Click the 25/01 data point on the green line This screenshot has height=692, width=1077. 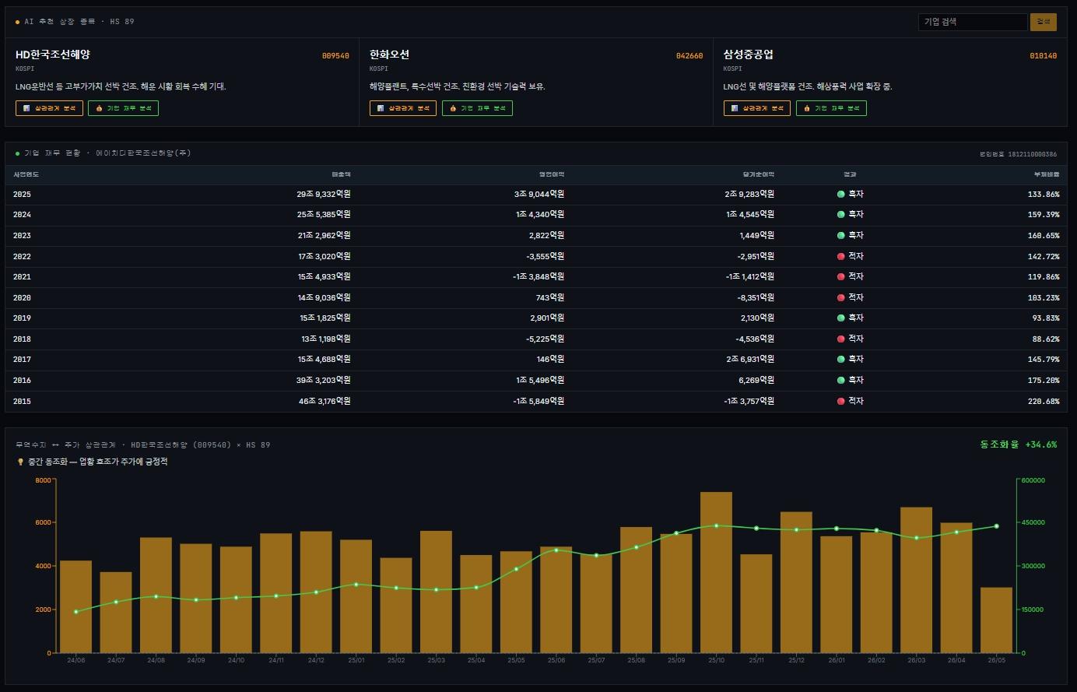[x=356, y=584]
